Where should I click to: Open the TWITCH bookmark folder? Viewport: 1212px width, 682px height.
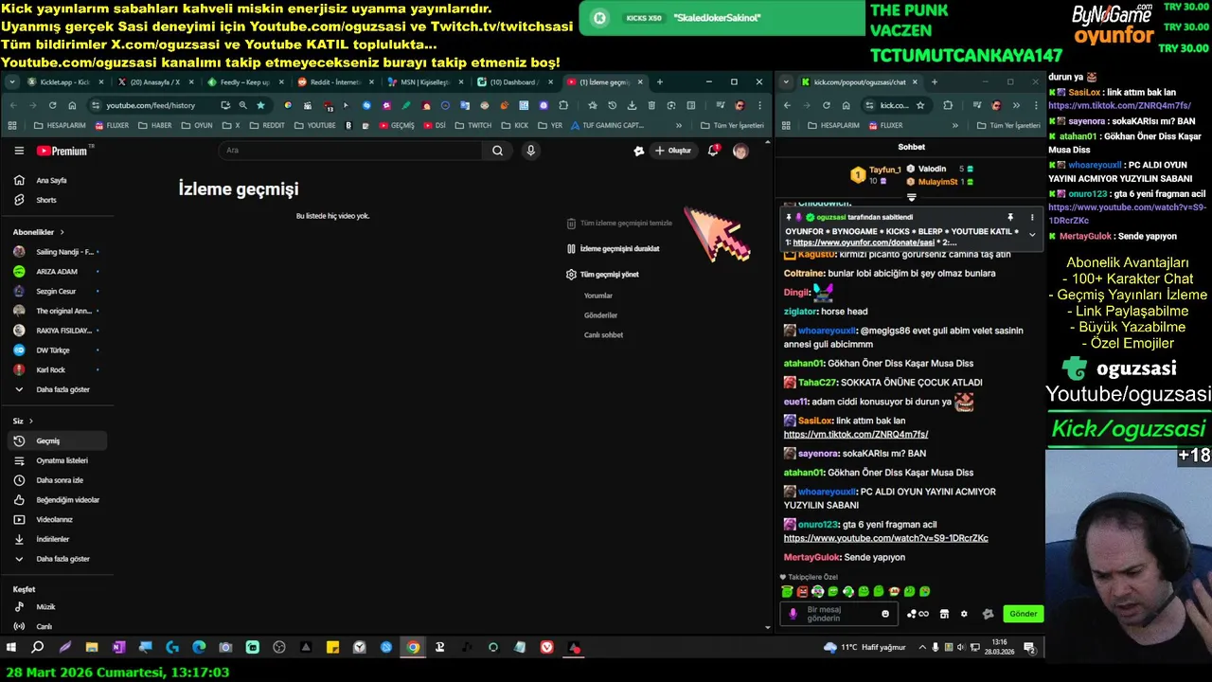point(472,125)
